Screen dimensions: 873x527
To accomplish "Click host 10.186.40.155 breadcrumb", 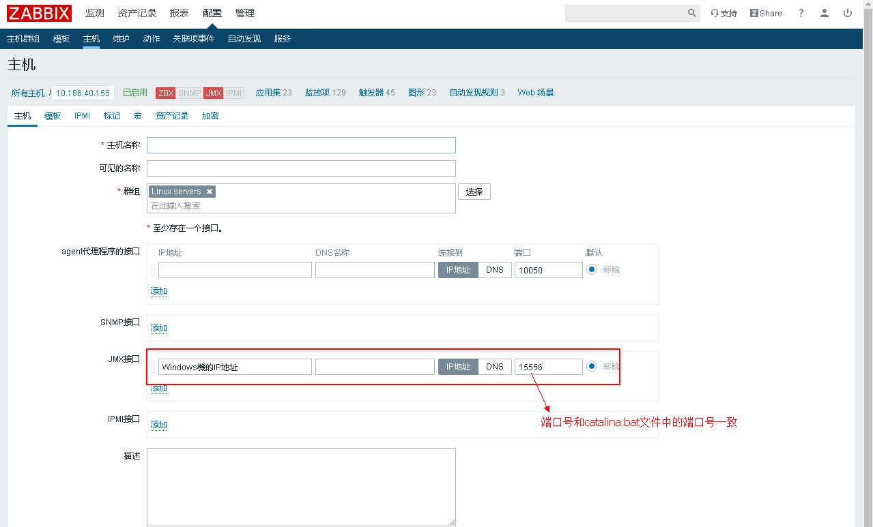I will tap(83, 93).
